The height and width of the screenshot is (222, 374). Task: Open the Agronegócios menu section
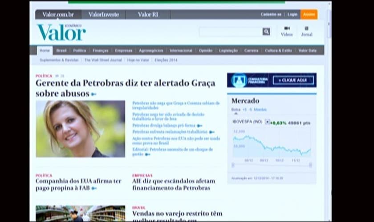(x=151, y=51)
